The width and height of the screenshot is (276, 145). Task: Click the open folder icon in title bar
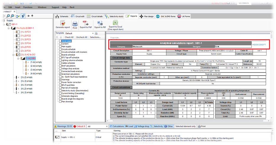click(x=16, y=3)
